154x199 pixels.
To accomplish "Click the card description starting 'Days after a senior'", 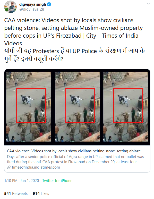I will click(75, 159).
